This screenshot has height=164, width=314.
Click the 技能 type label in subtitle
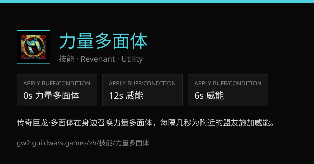[67, 59]
